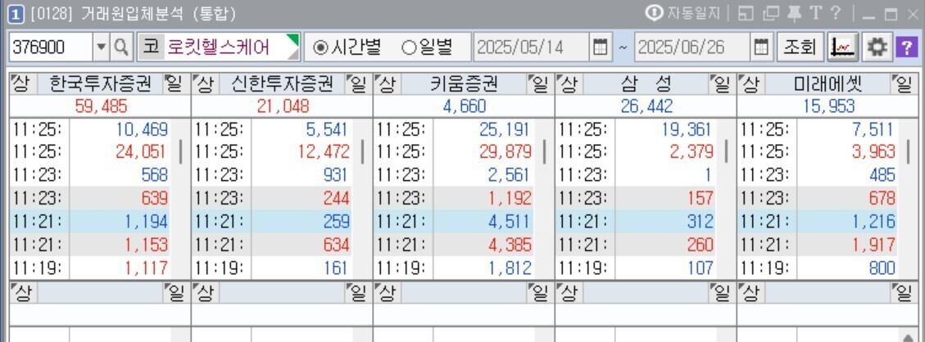This screenshot has height=342, width=925.
Task: Click the title bar question mark help
Action: 836,14
